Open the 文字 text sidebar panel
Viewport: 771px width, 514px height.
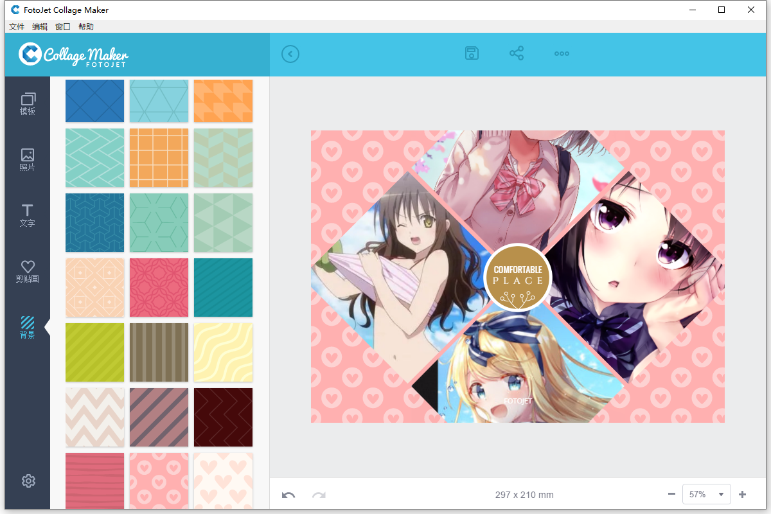click(28, 216)
